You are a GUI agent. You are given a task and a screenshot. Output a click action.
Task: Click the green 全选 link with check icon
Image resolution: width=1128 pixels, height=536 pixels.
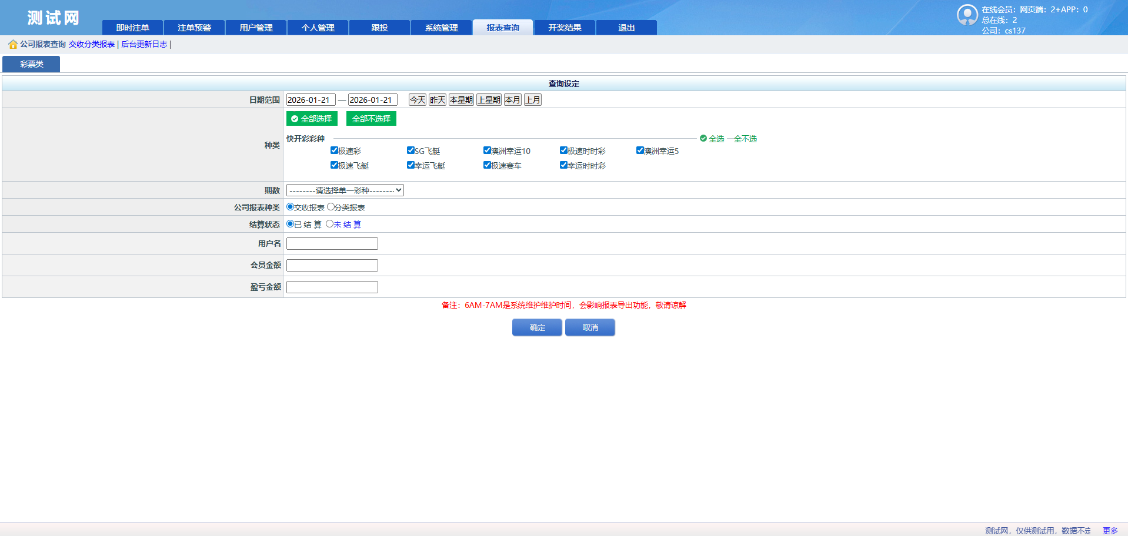click(x=712, y=139)
